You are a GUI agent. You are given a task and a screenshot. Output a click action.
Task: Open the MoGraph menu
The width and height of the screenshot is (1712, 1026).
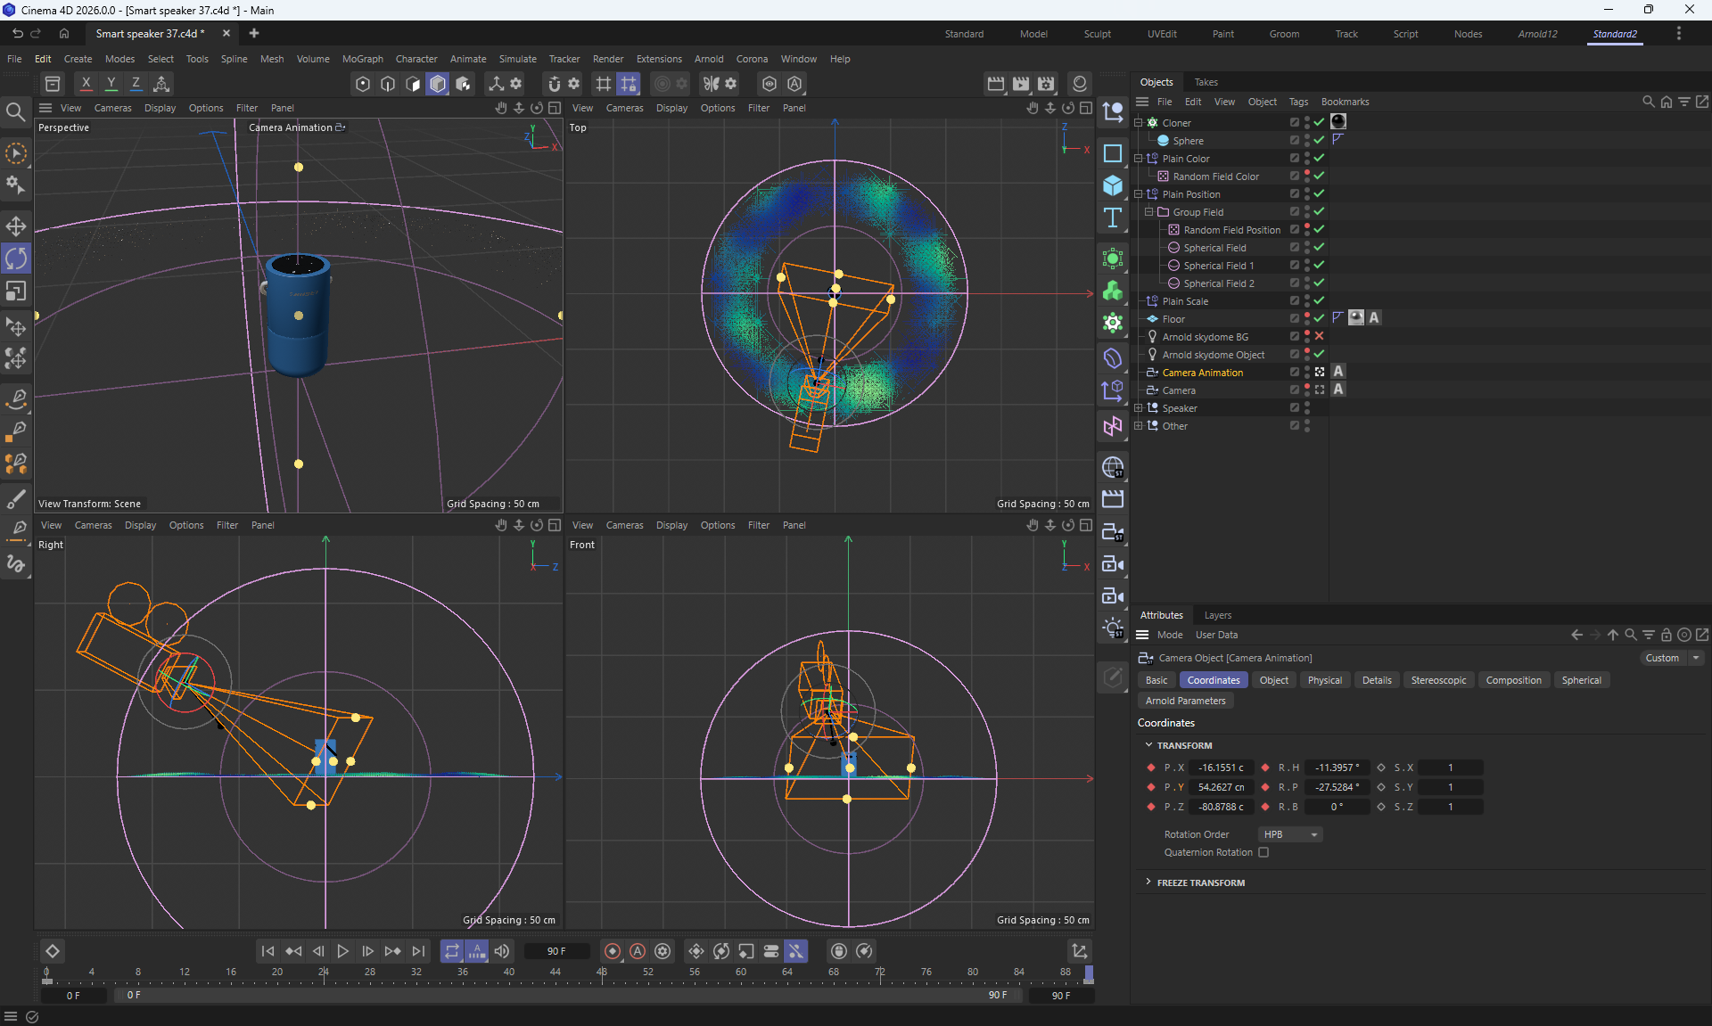[362, 59]
